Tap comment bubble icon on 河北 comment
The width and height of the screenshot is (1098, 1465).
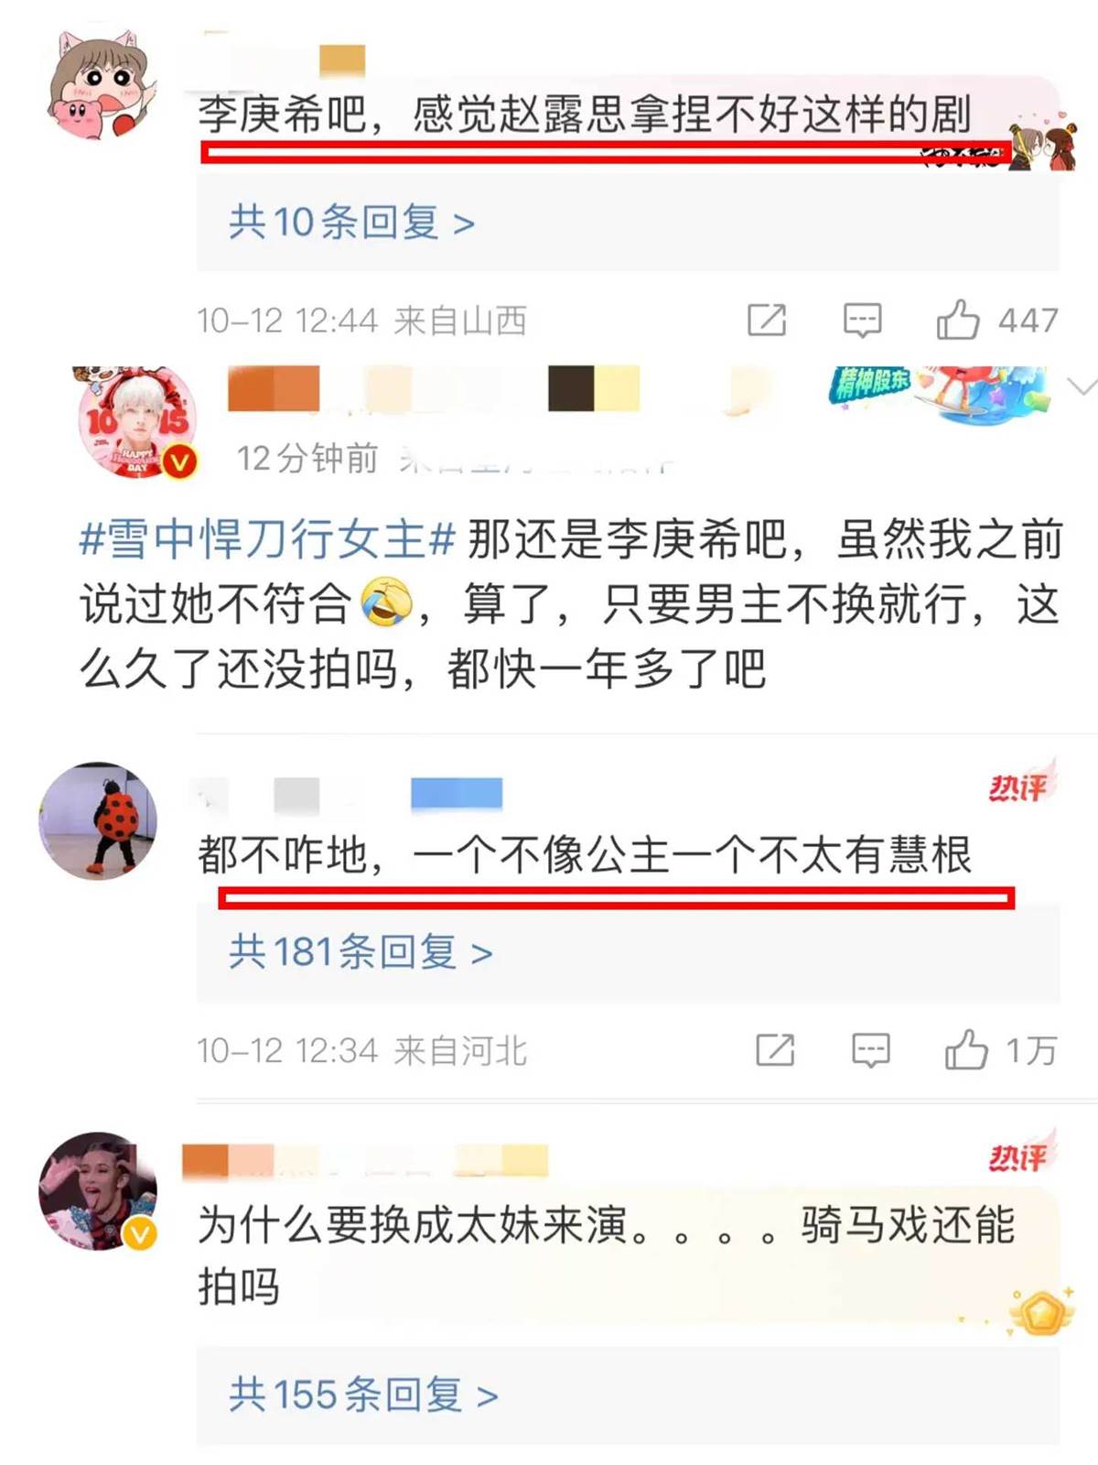[870, 1050]
